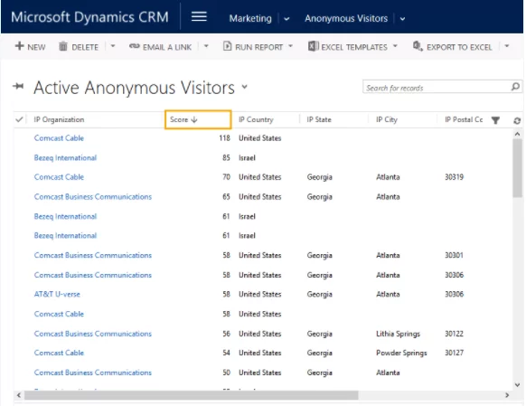Click the Excel Templates icon

coord(313,46)
